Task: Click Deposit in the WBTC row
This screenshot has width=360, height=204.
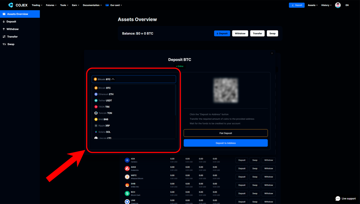Action: point(242,177)
